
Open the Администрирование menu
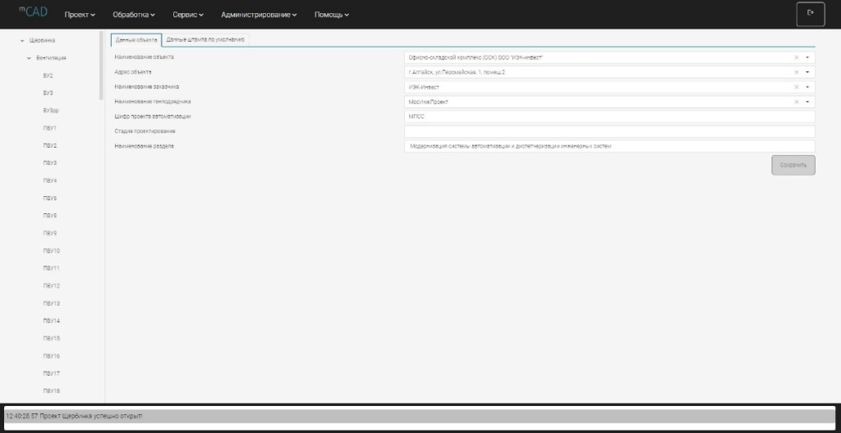(x=259, y=15)
